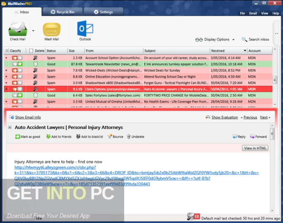The image size is (283, 223).
Task: Click the Add to friends icon
Action: 48,136
